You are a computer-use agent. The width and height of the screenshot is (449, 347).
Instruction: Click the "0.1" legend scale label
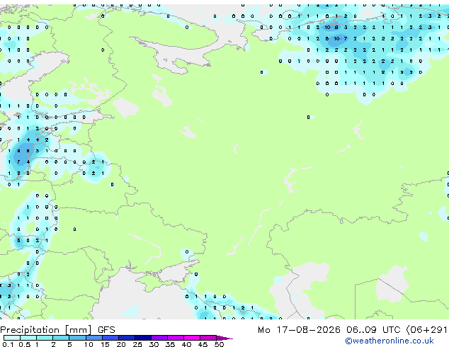tap(8, 344)
